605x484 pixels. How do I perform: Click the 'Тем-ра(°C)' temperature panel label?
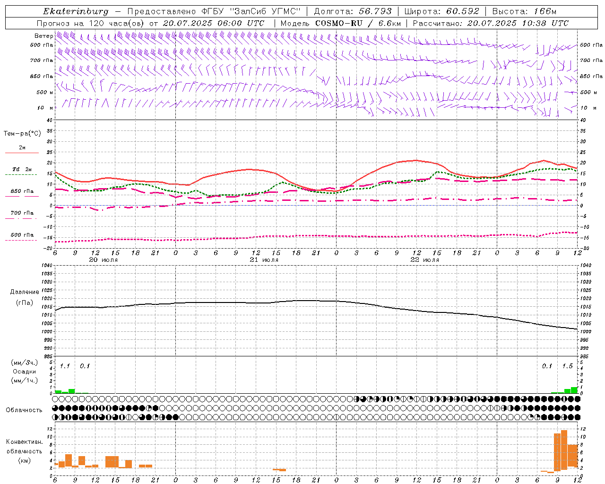coord(22,134)
